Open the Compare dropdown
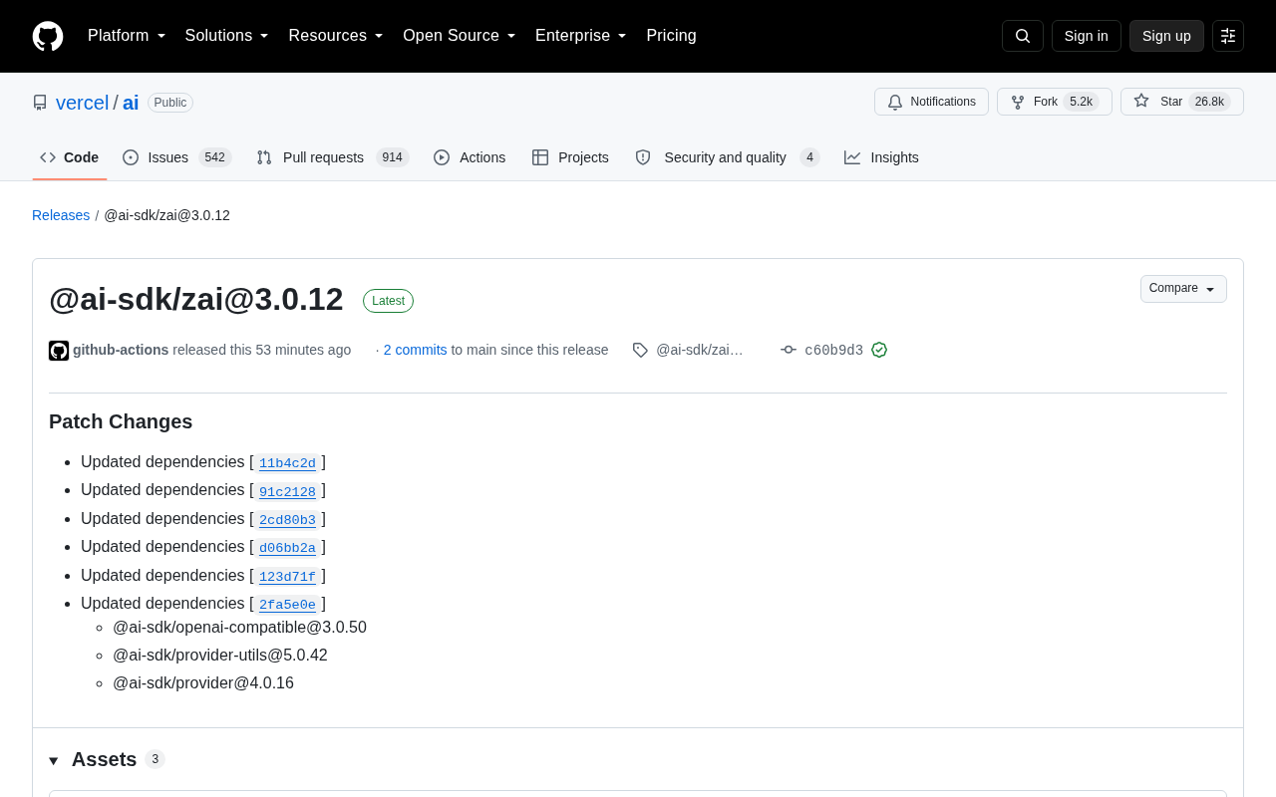Screen dimensions: 1276x797 [1183, 289]
